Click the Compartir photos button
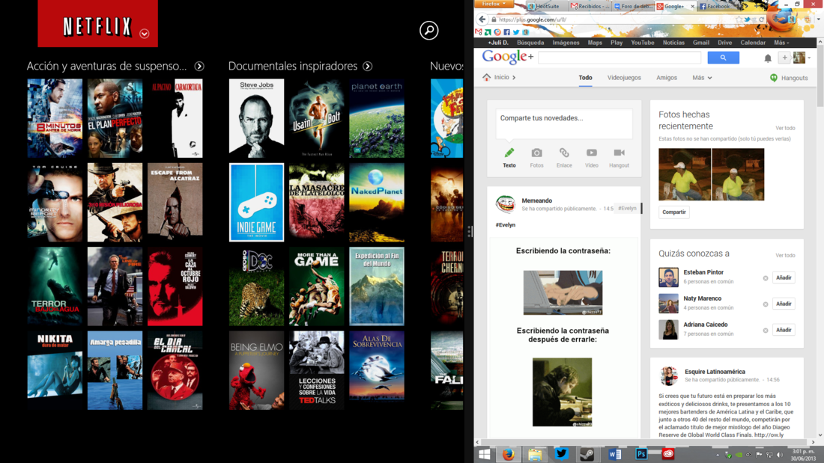This screenshot has width=824, height=463. [673, 212]
